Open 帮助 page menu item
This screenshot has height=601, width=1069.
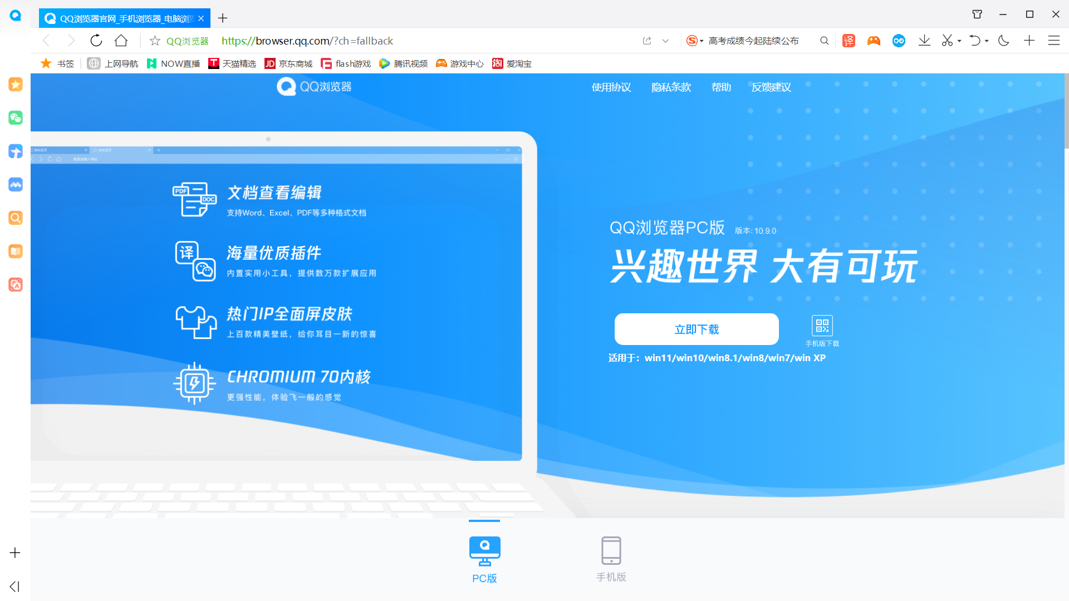click(x=721, y=87)
